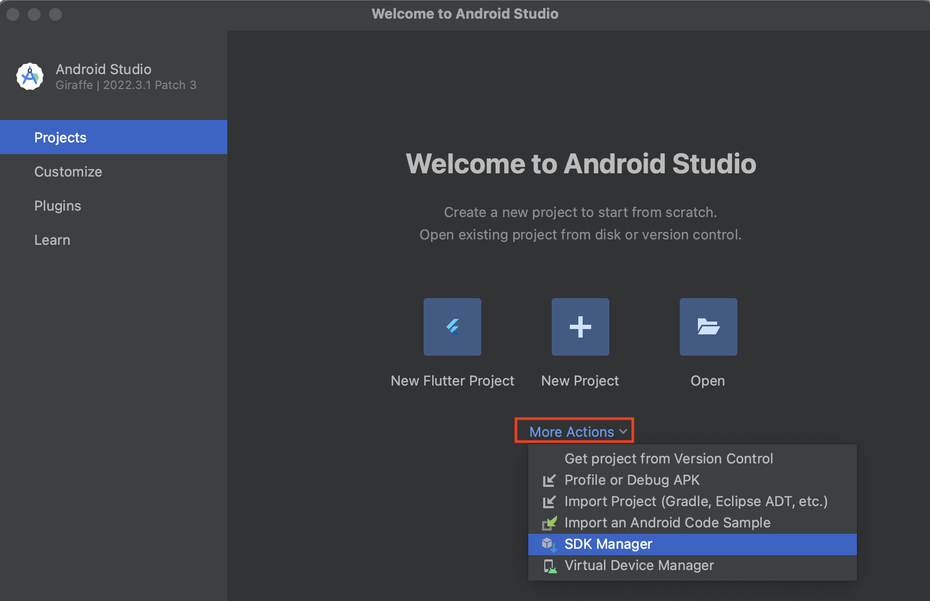Viewport: 930px width, 601px height.
Task: Click the New Project plus icon
Action: pyautogui.click(x=580, y=326)
